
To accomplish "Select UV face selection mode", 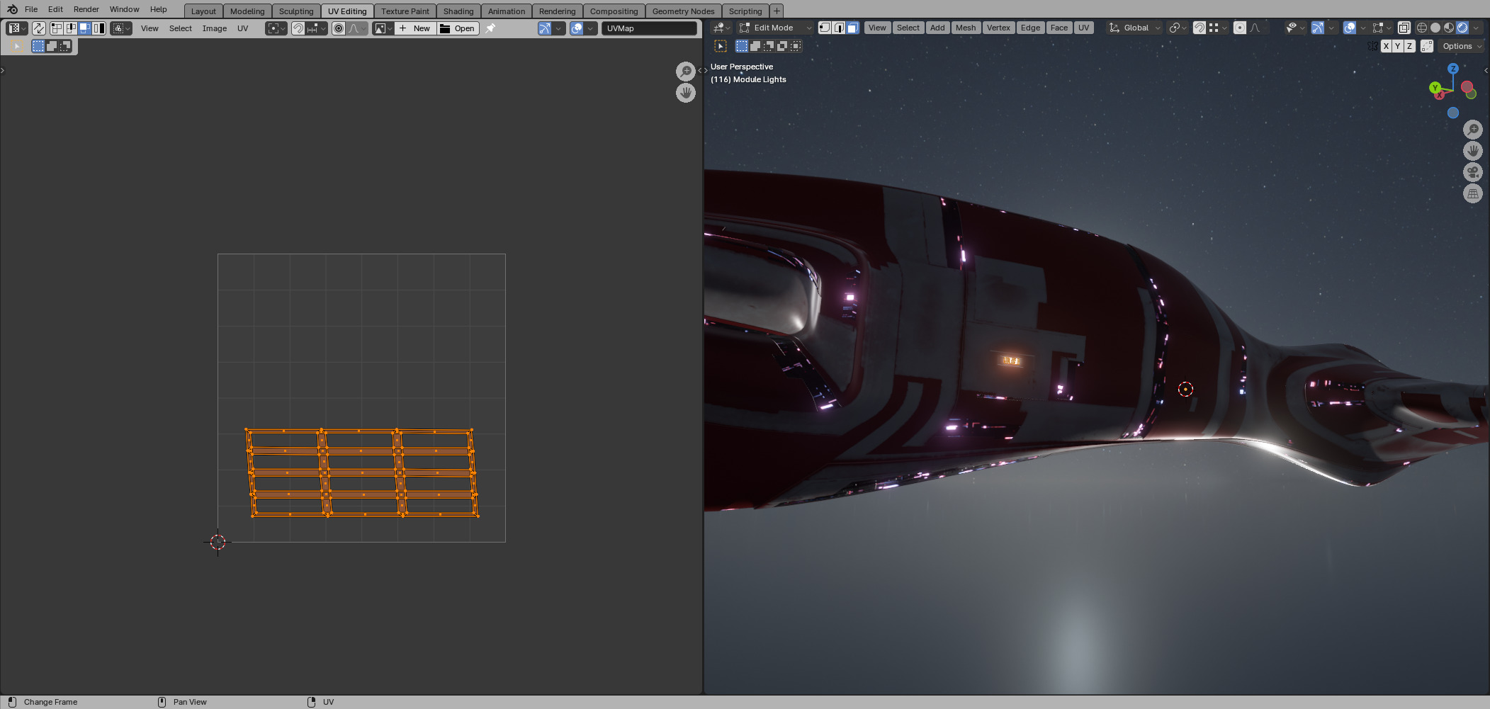I will (85, 28).
